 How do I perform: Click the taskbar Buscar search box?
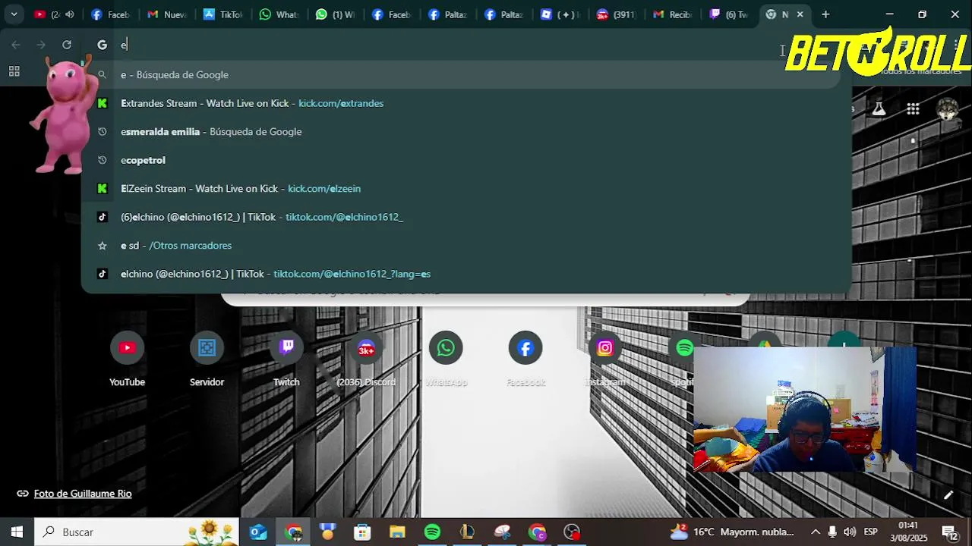point(137,532)
